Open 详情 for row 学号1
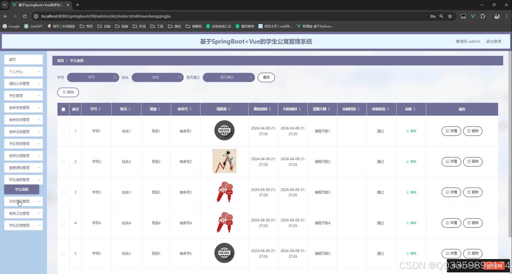Image resolution: width=512 pixels, height=274 pixels. tap(451, 131)
